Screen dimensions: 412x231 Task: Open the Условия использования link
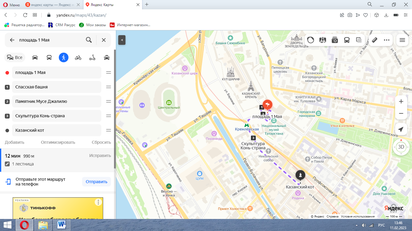[358, 216]
